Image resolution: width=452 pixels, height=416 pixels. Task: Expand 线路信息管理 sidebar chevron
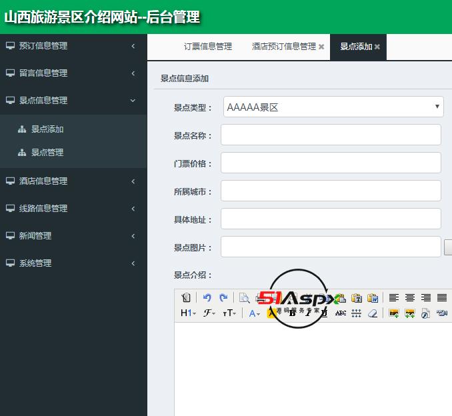point(133,209)
